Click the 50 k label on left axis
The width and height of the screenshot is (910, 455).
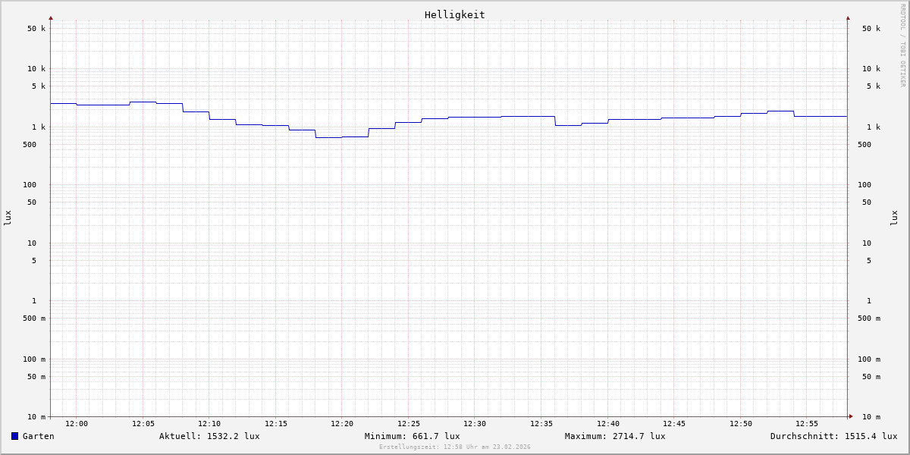36,29
